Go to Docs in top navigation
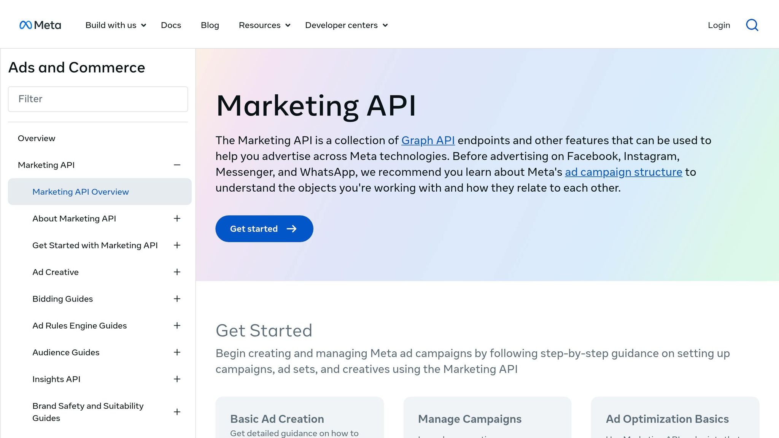Screen dimensions: 779x438 (171, 25)
